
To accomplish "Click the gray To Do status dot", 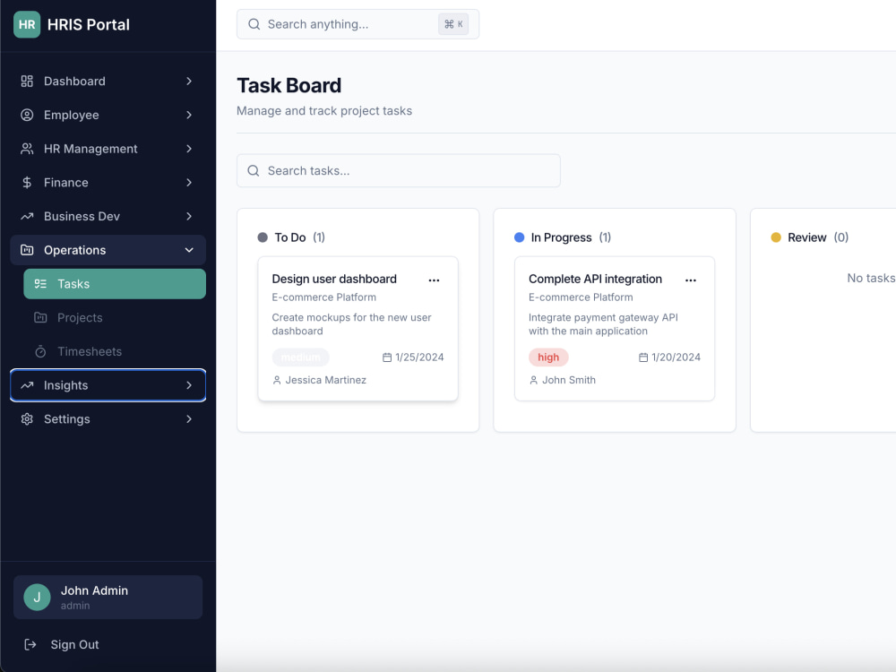I will [263, 237].
